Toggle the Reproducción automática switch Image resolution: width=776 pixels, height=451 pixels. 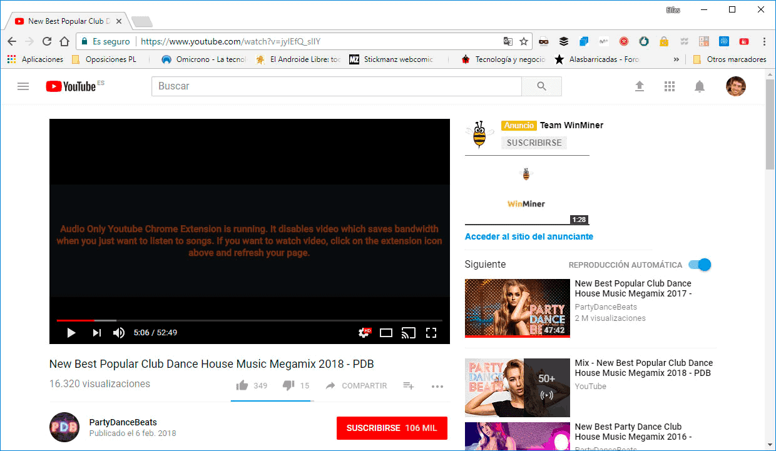[700, 265]
